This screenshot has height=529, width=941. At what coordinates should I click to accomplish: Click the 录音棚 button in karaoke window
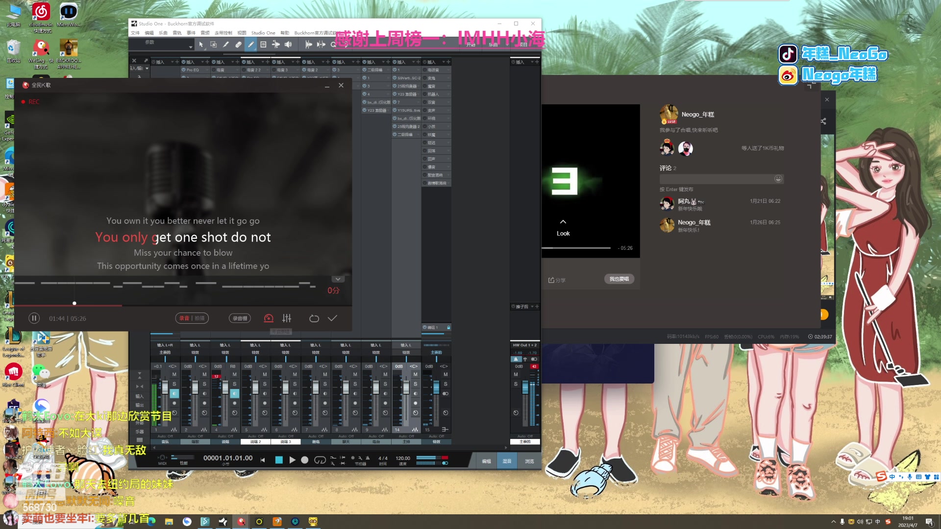click(240, 318)
